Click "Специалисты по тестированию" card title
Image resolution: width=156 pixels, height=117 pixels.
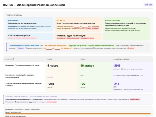coord(22,23)
